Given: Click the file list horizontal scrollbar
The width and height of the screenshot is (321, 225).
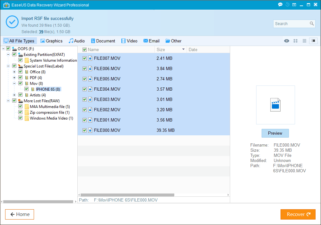Looking at the screenshot, I should (x=127, y=195).
